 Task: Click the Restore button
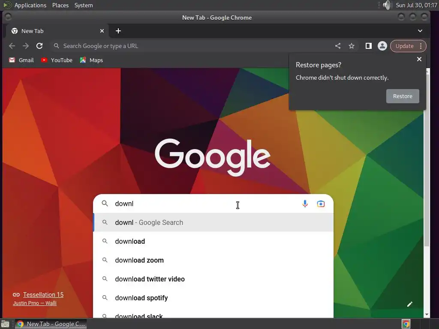click(x=403, y=96)
